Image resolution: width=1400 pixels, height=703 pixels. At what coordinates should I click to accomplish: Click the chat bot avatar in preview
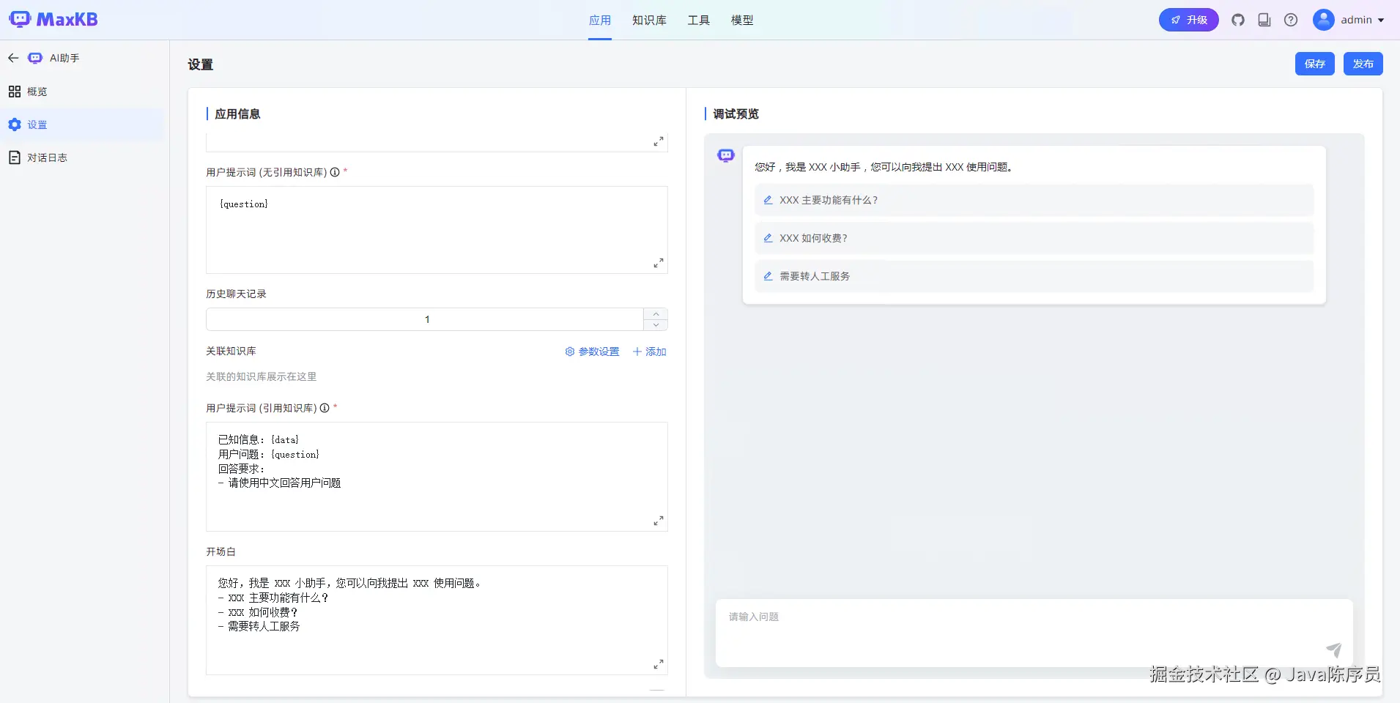(726, 155)
